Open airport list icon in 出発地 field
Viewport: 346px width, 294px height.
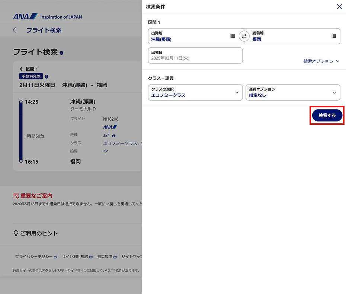[233, 36]
